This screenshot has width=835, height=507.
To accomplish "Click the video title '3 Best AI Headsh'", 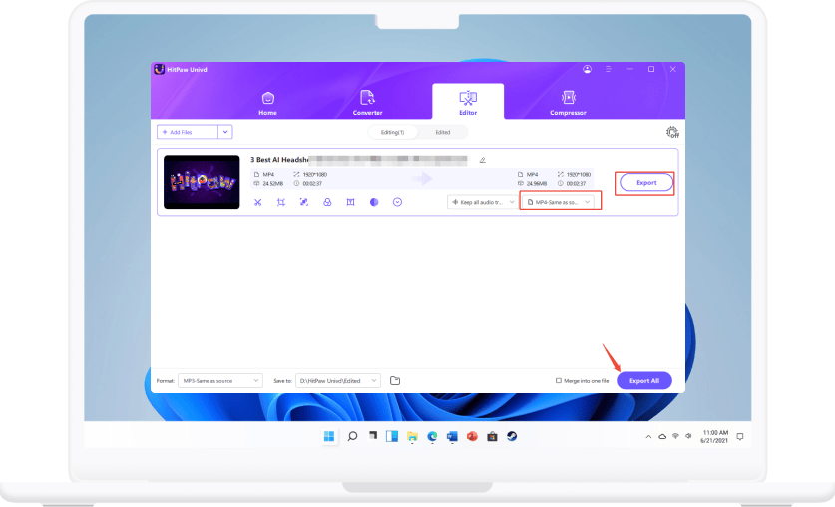I will [x=279, y=160].
